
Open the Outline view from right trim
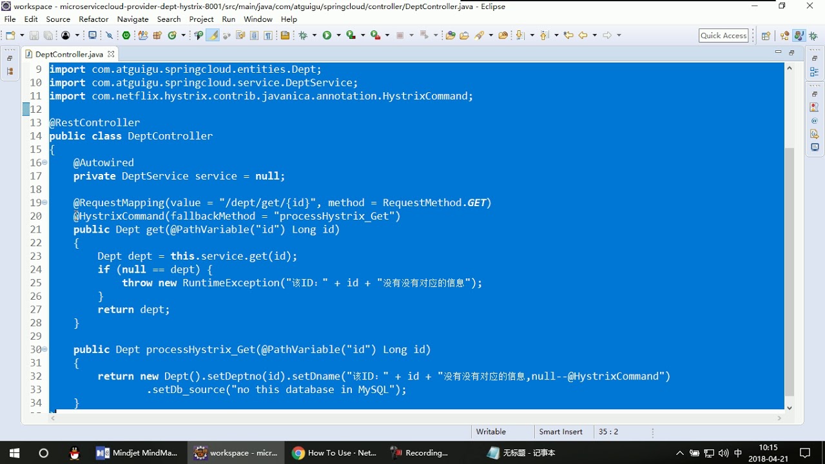[x=815, y=72]
